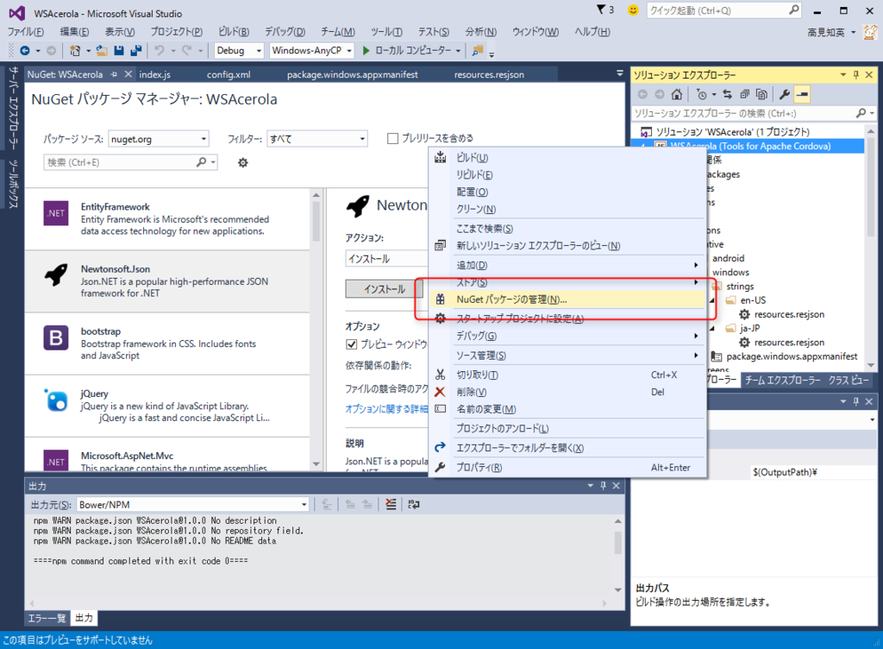Open the オプションに関する詳細 link

coord(386,408)
